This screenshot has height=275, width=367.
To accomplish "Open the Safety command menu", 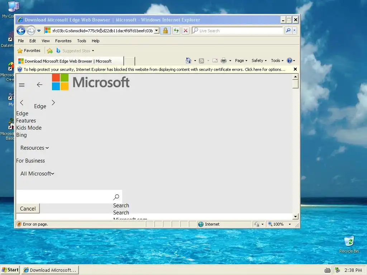I will (259, 61).
